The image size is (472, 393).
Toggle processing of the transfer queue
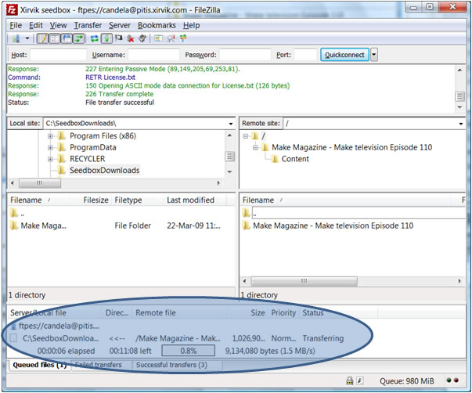(106, 38)
